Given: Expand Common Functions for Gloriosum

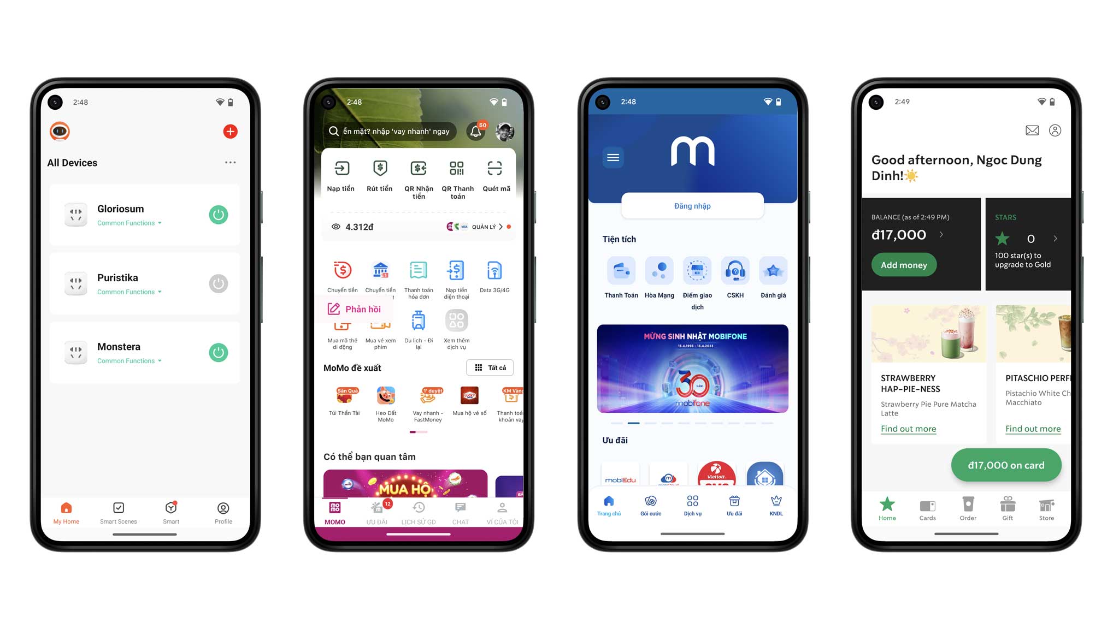Looking at the screenshot, I should click(128, 223).
